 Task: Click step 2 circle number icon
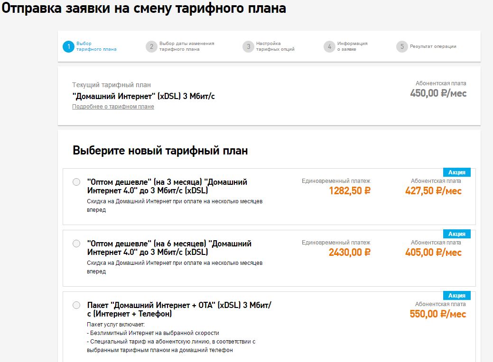(151, 46)
